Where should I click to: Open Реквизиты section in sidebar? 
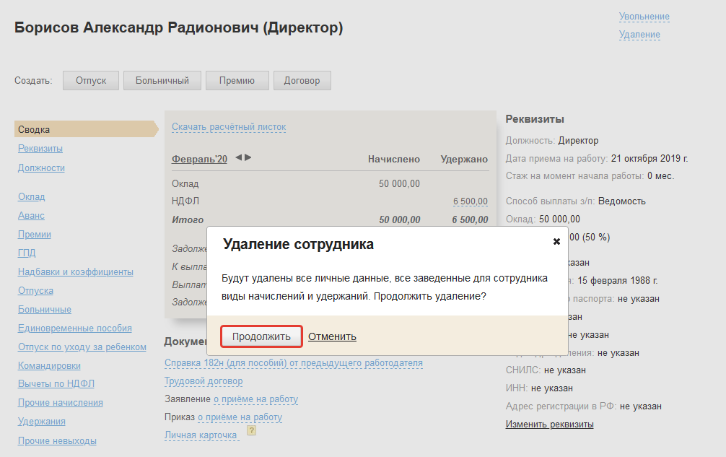[x=40, y=148]
